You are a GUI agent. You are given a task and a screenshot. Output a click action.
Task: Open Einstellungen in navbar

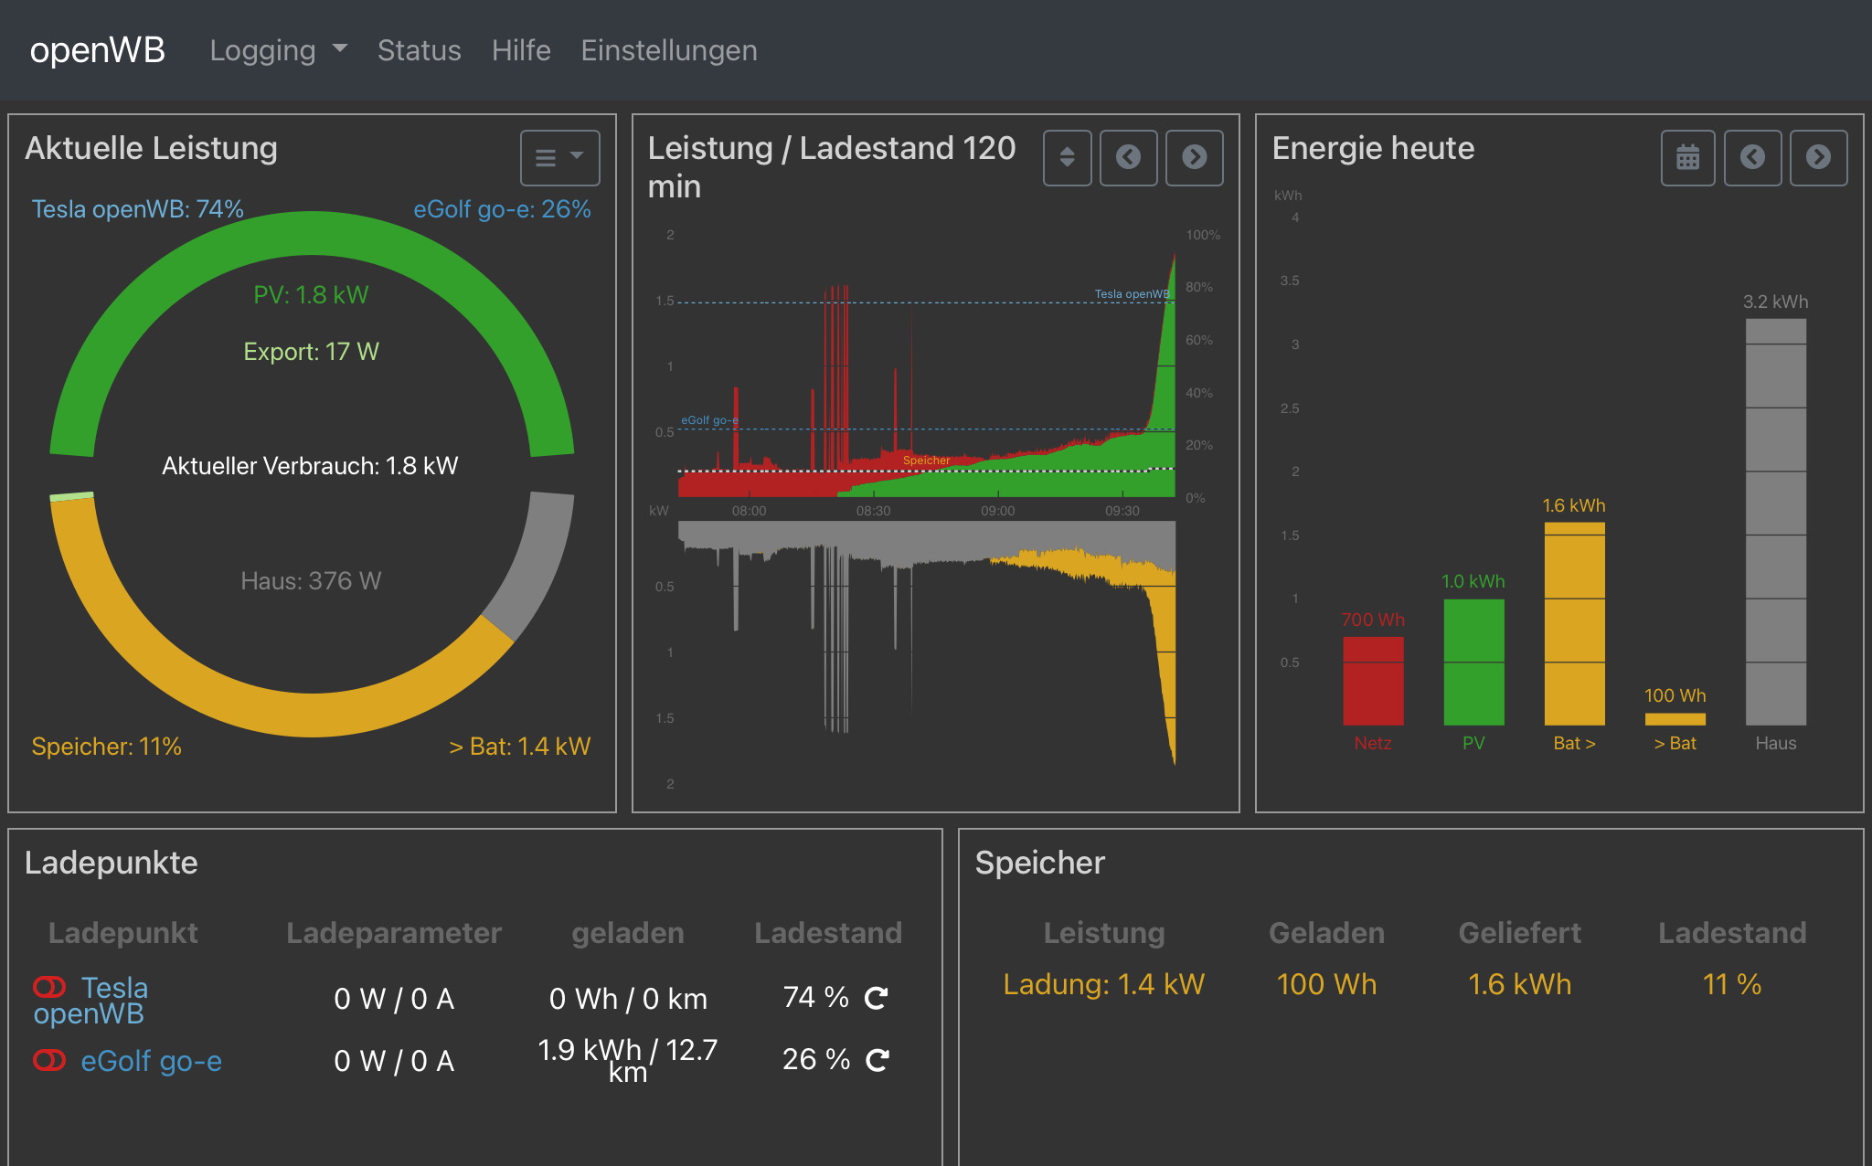click(668, 50)
